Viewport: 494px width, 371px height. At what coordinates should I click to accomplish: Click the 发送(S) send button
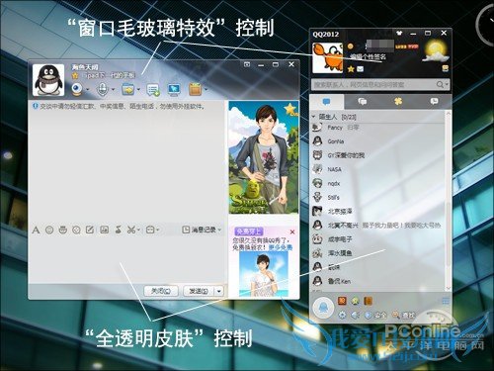click(x=199, y=291)
